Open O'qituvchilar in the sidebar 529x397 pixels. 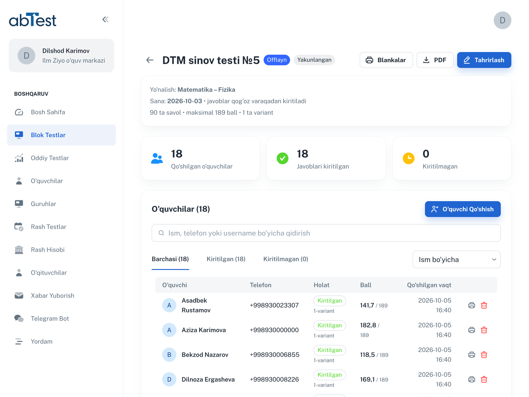(61, 273)
